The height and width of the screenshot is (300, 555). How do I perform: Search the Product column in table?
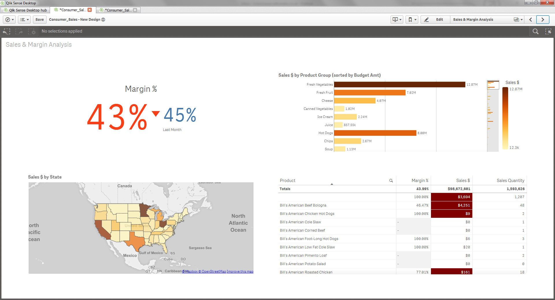391,181
